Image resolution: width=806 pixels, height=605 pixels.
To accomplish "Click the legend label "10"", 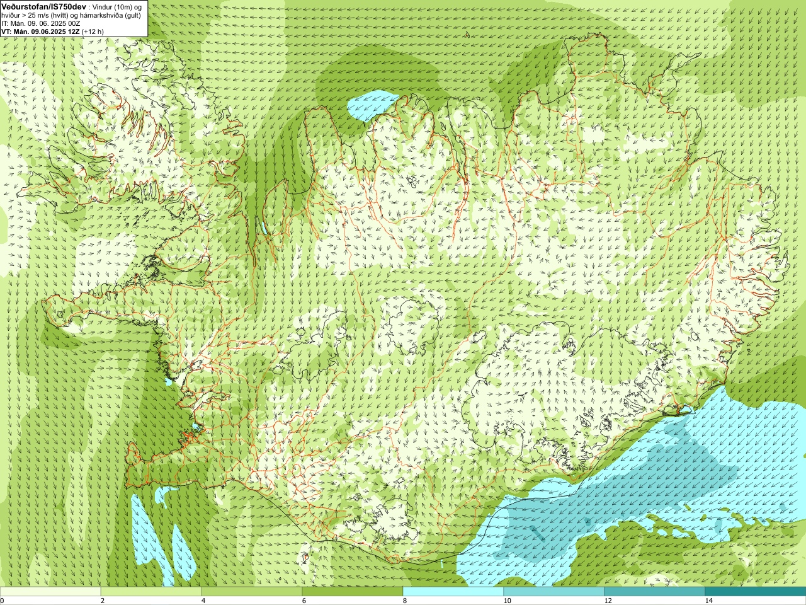I will [507, 601].
